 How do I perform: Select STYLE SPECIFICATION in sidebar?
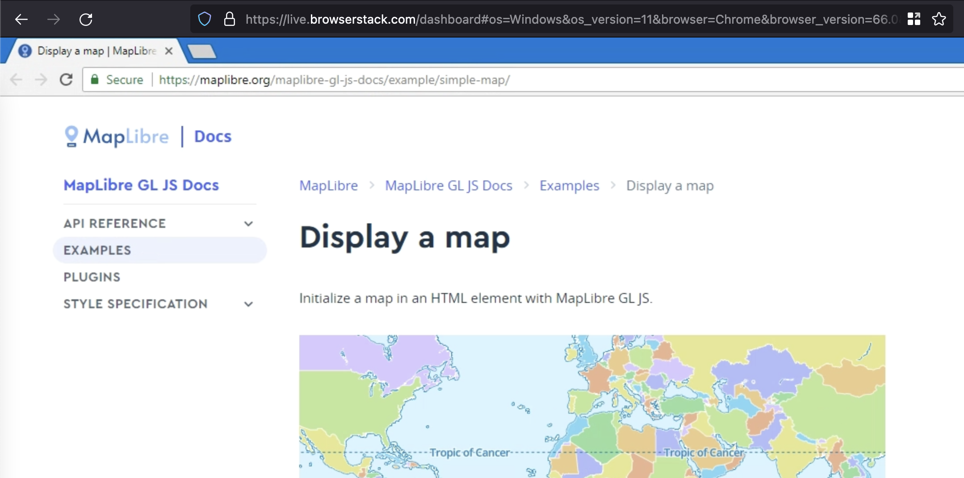pyautogui.click(x=135, y=304)
